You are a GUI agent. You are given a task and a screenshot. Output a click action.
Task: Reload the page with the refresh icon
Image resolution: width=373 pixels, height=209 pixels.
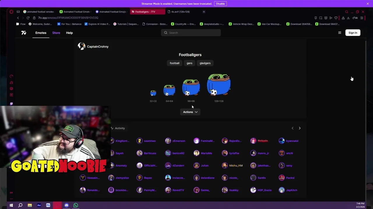[28, 18]
